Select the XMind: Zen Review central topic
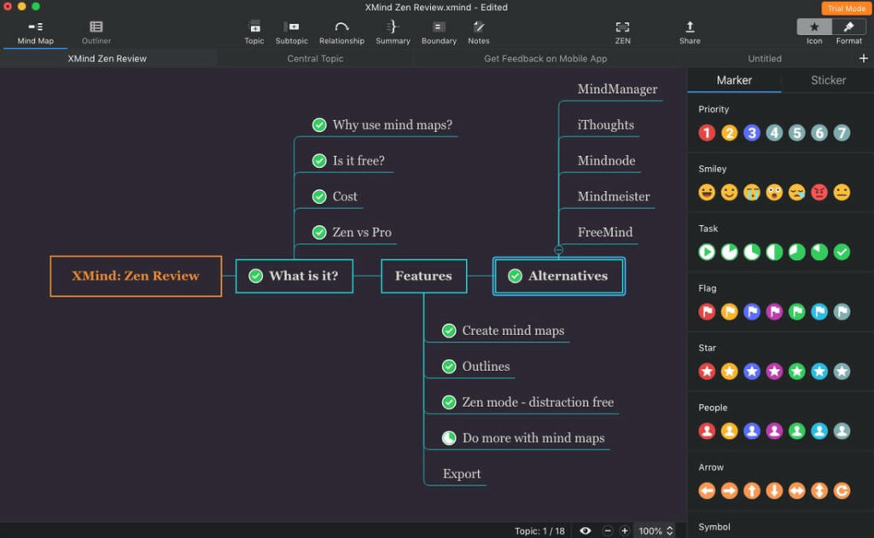 [136, 275]
